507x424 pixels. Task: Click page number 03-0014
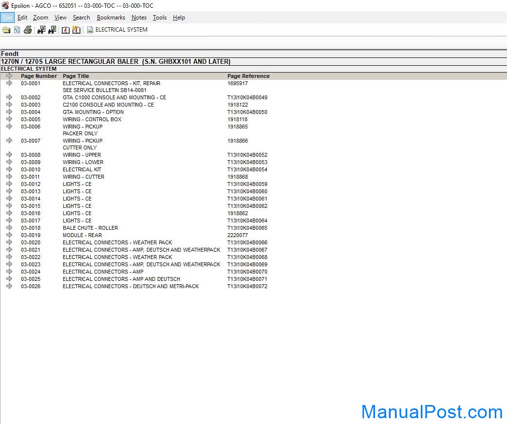pyautogui.click(x=31, y=199)
